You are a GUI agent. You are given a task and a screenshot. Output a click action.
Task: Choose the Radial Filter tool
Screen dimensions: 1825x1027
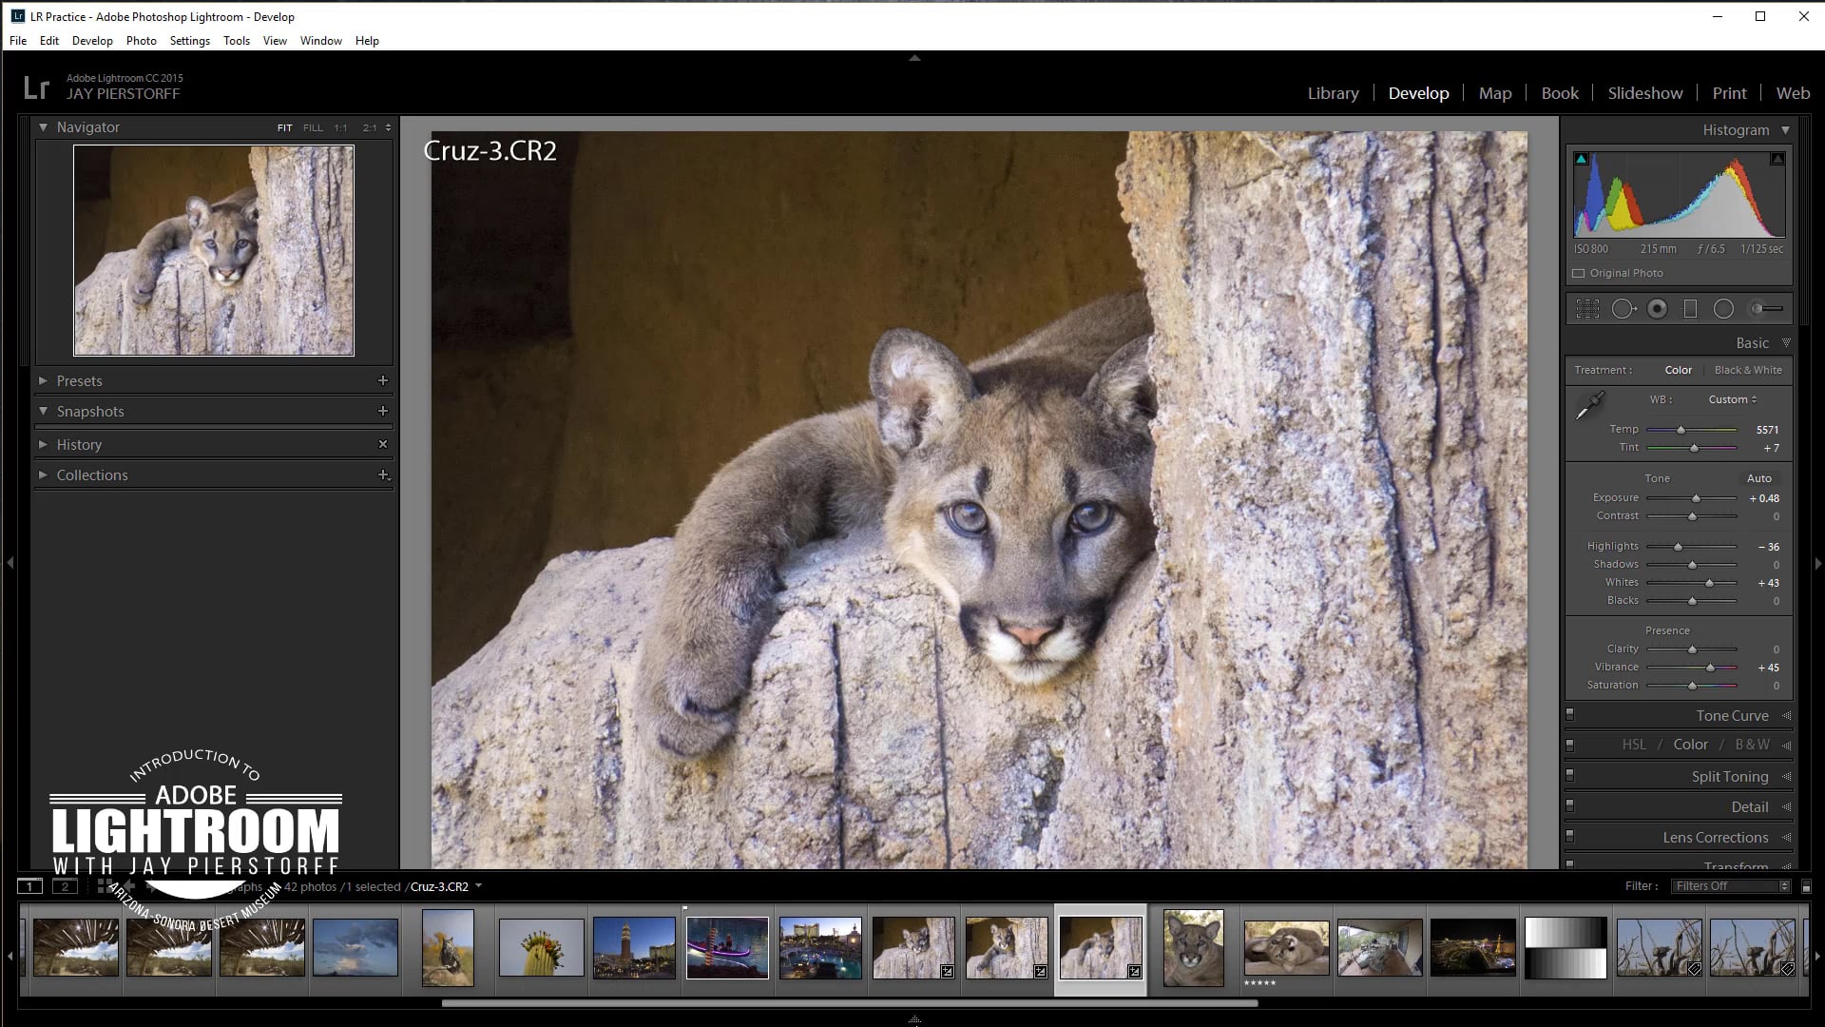[1723, 309]
